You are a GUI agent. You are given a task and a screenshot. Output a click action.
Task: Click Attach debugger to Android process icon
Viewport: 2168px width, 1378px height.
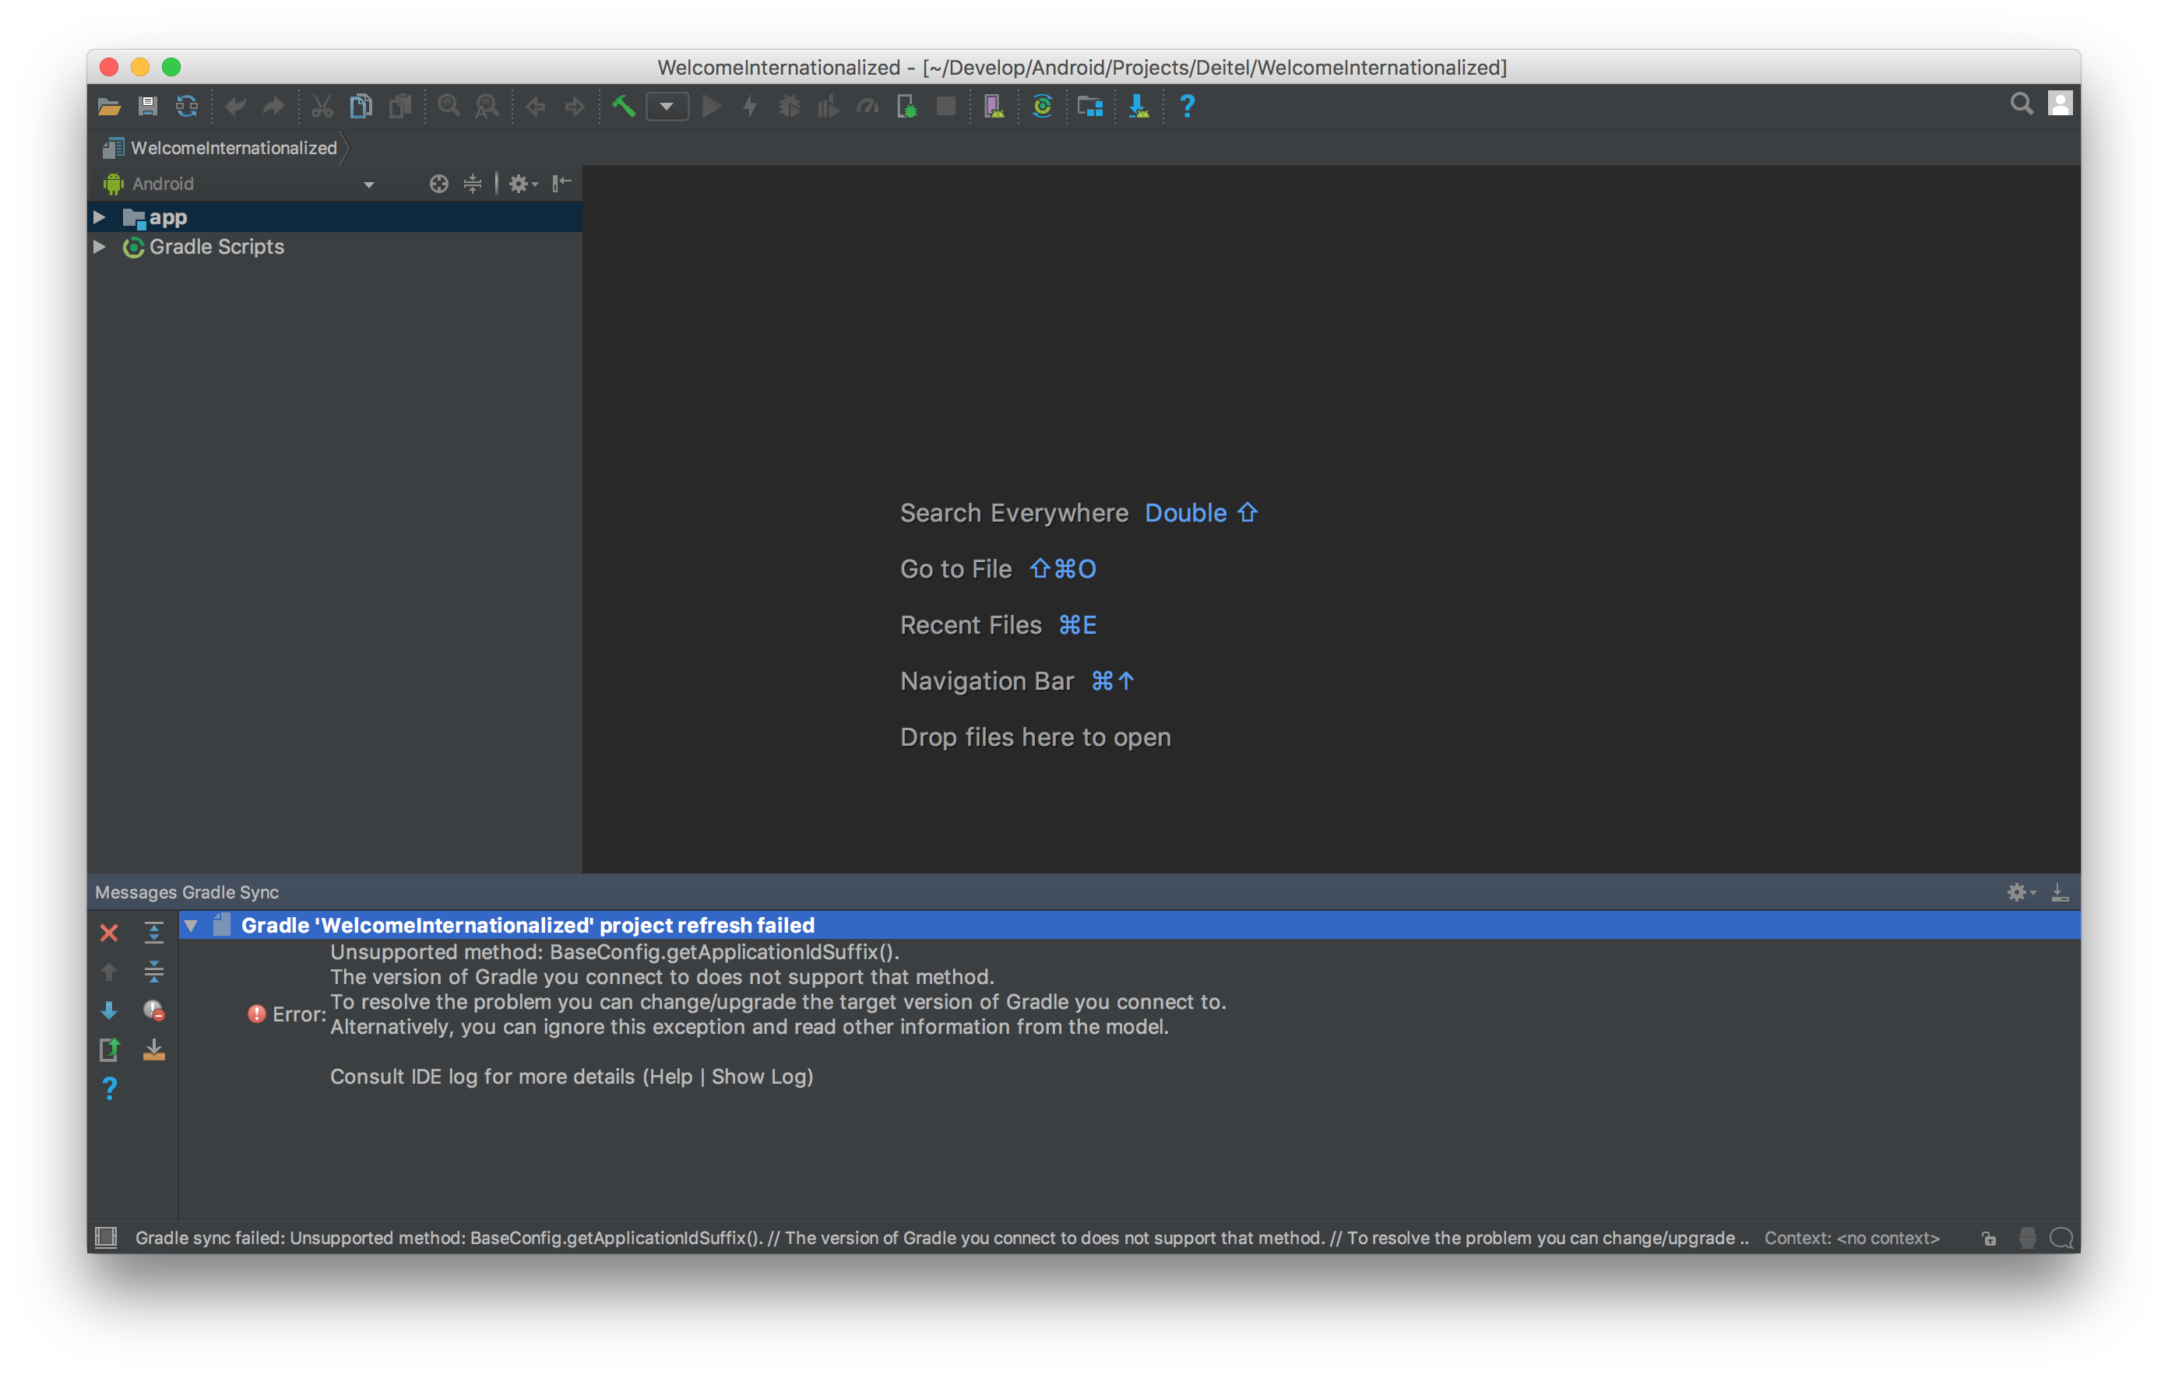pos(906,107)
